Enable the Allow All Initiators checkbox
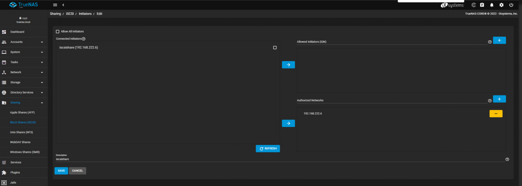This screenshot has width=522, height=186. point(57,31)
